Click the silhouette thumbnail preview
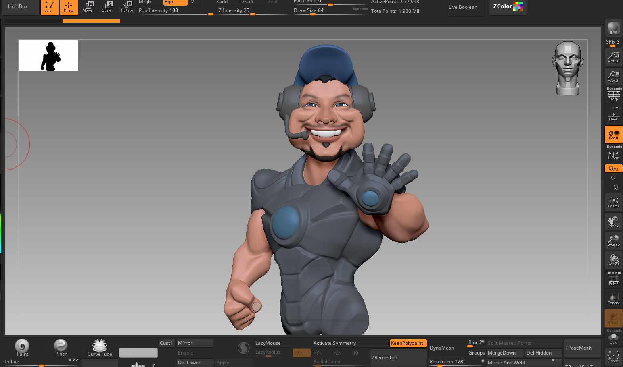623x367 pixels. pos(48,56)
